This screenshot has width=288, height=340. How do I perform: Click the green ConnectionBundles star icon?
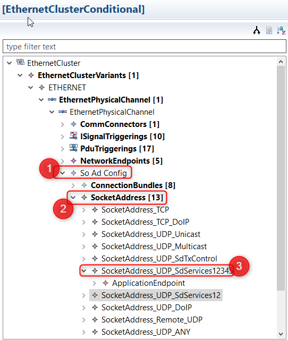tap(84, 185)
